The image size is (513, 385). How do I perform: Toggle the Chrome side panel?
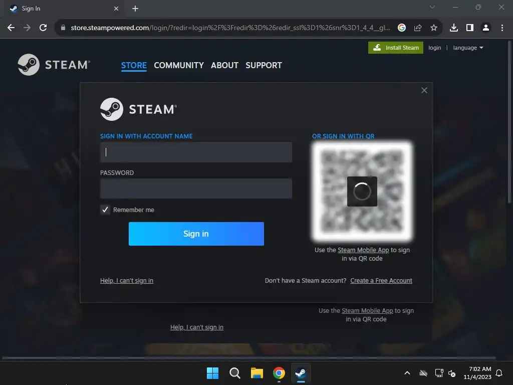click(470, 28)
